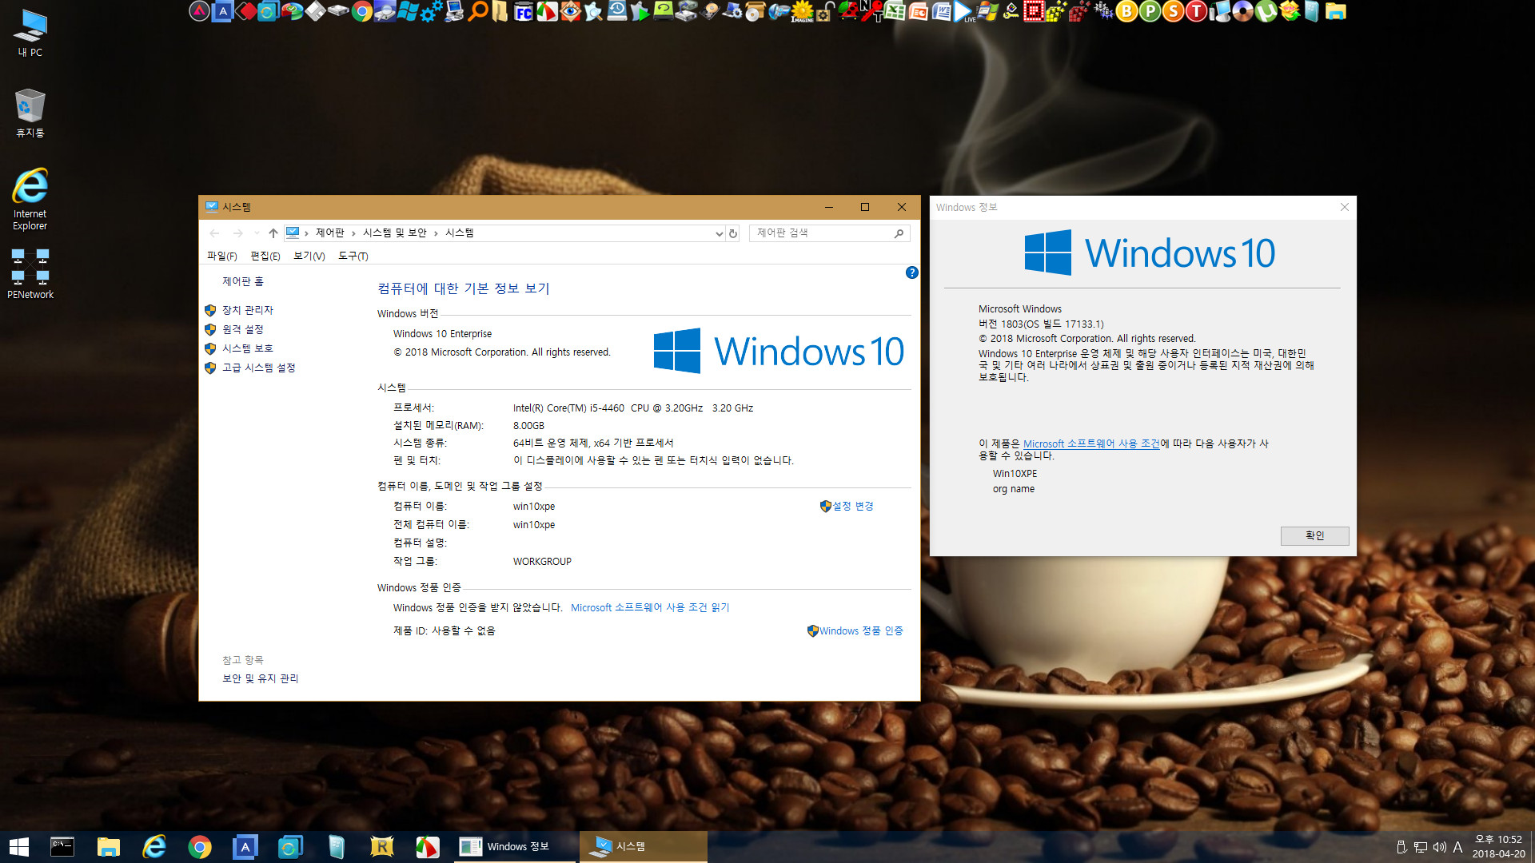Open the 파일(F) menu
Viewport: 1535px width, 863px height.
pyautogui.click(x=221, y=256)
